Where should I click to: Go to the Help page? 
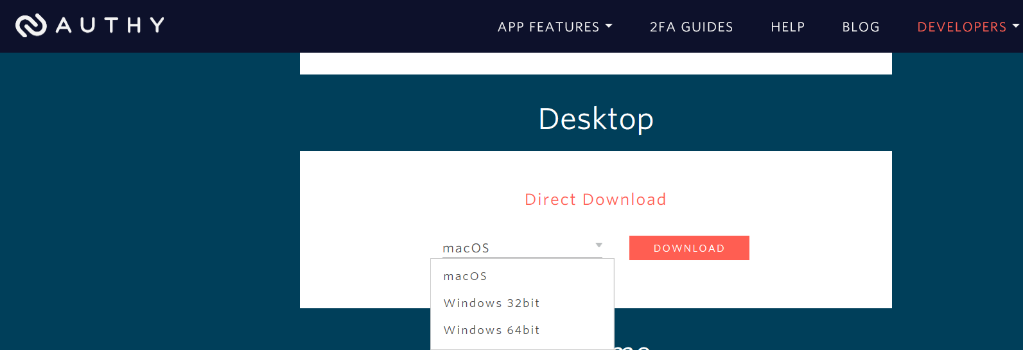(787, 27)
